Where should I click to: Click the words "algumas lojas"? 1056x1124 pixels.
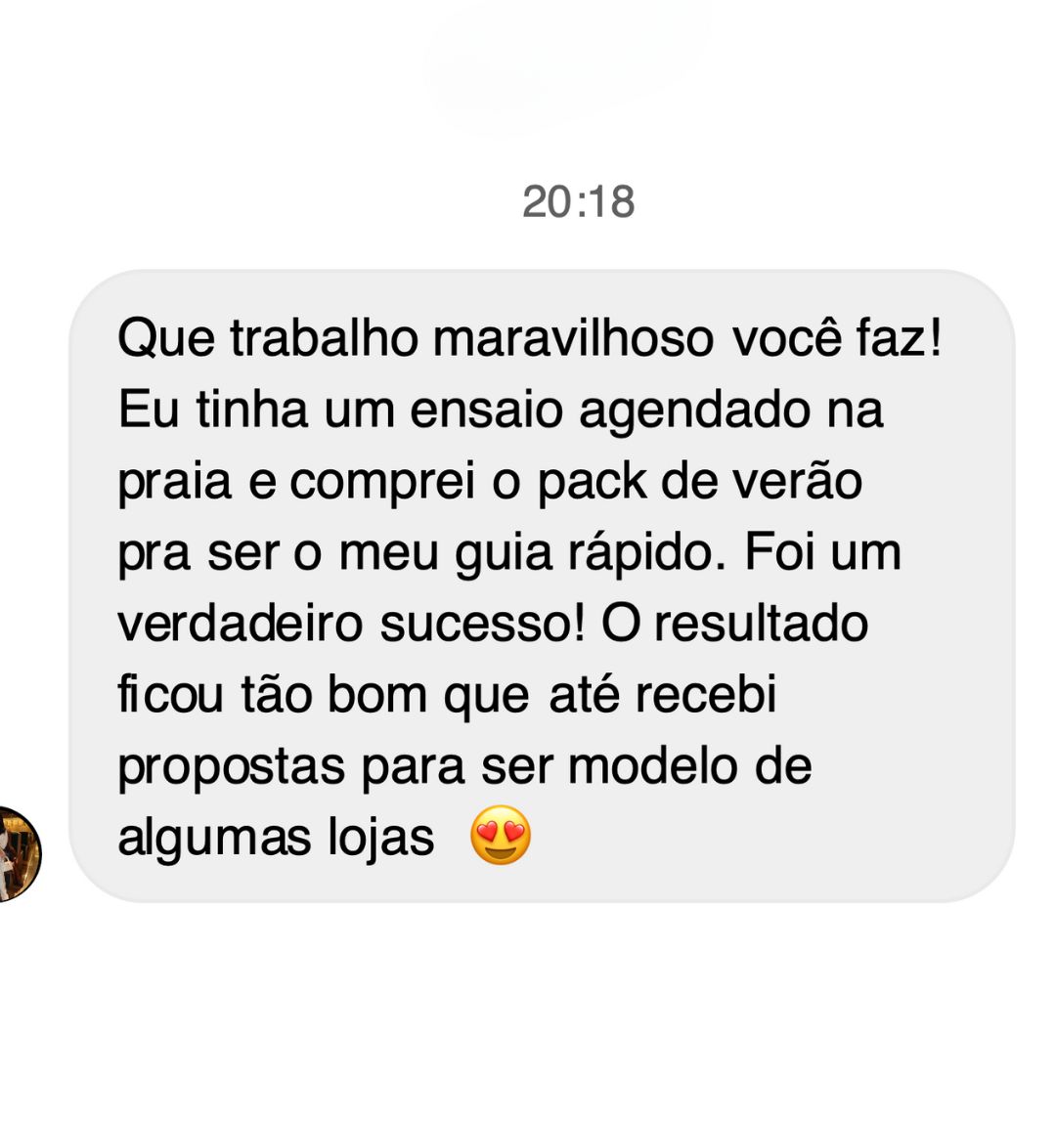[276, 838]
